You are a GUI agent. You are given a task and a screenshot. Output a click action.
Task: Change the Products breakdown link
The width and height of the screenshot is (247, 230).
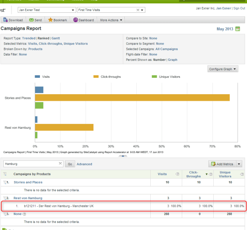point(35,49)
